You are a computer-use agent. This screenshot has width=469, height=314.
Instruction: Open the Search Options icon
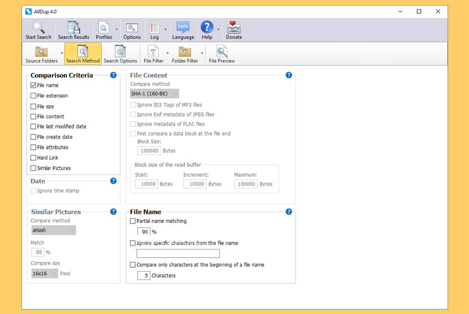(120, 51)
